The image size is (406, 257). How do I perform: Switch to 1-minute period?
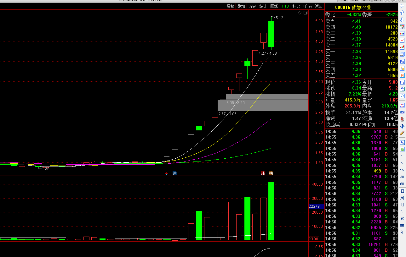click(402, 156)
